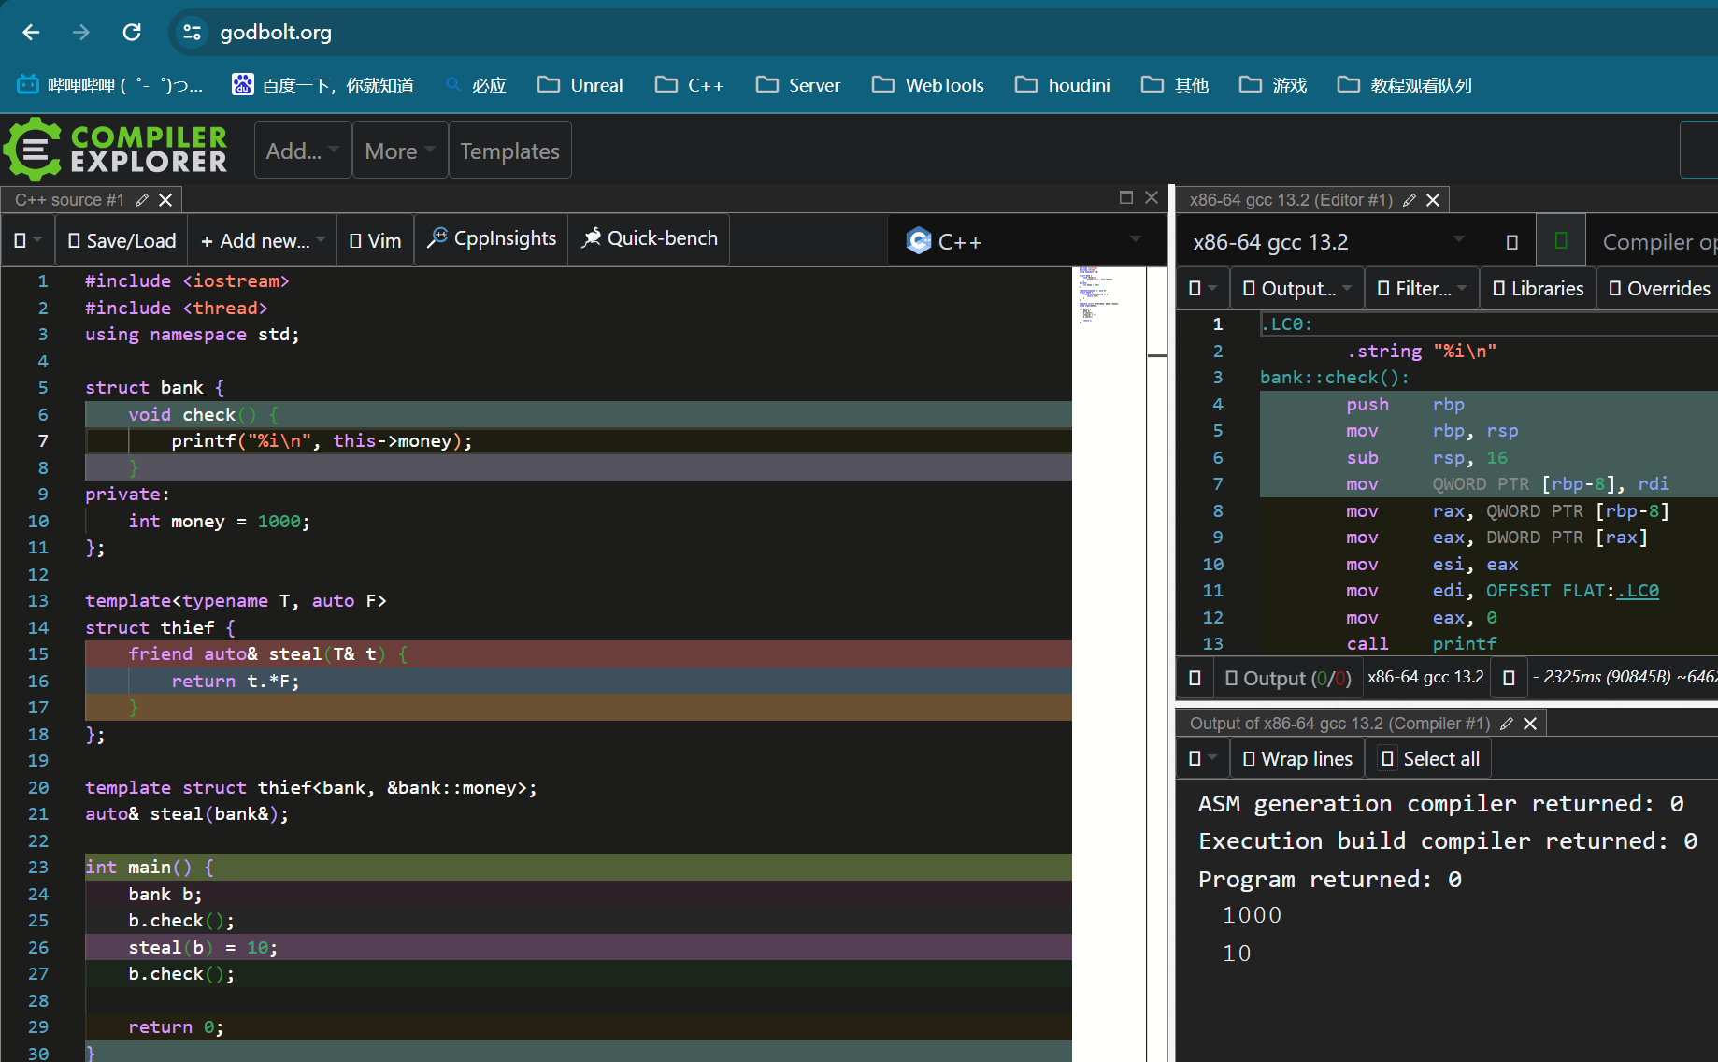1718x1062 pixels.
Task: Rename C++ source #1 tab with pencil icon
Action: (142, 200)
